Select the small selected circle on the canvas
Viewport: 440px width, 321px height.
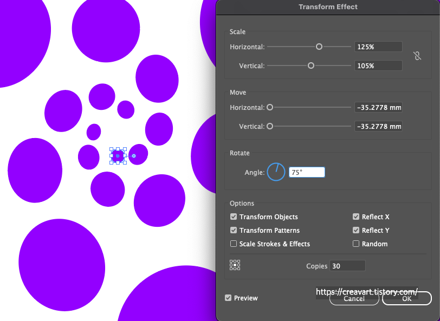coord(118,156)
